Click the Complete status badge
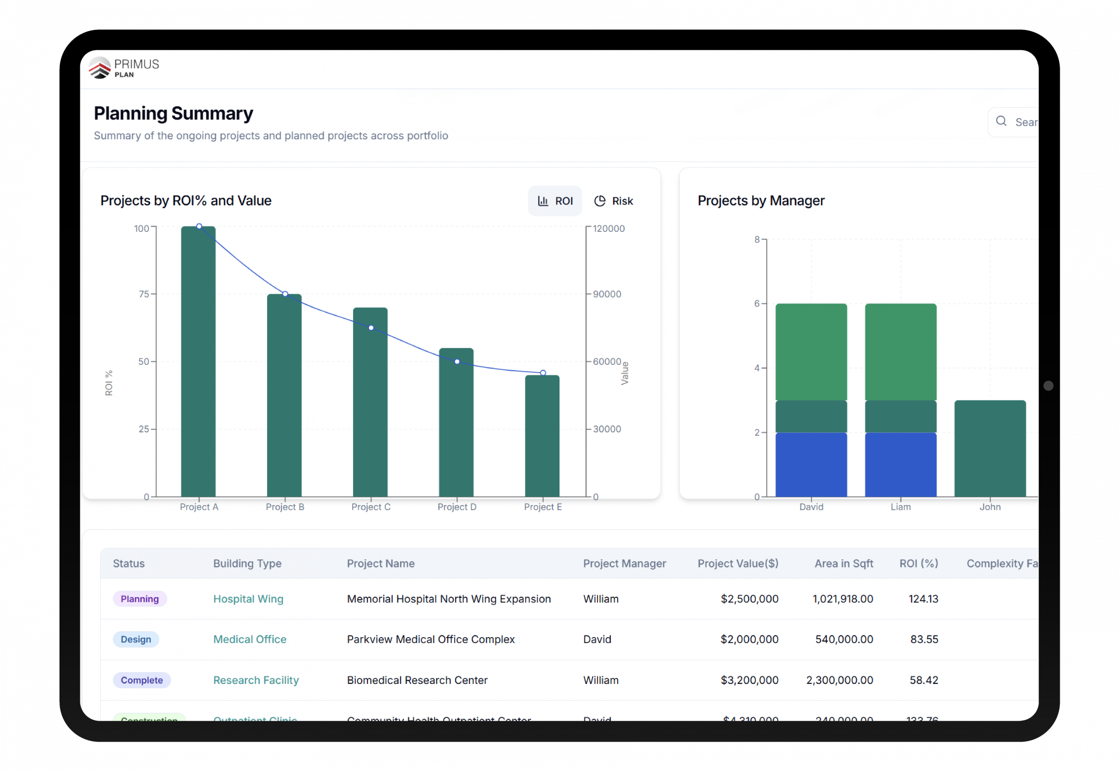 pos(142,680)
